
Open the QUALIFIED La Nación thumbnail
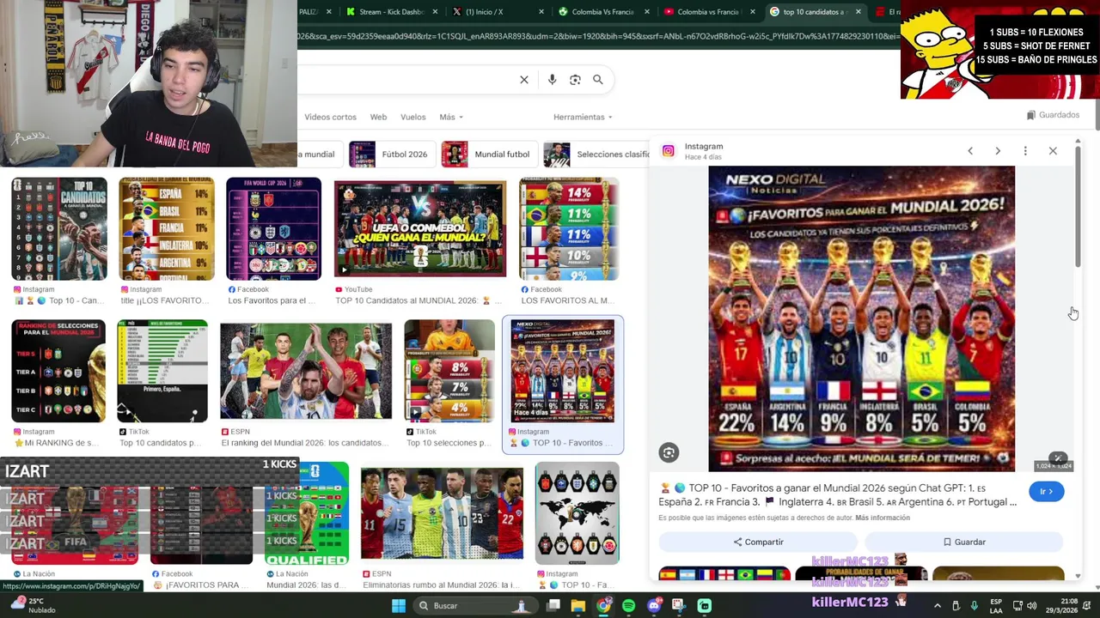pyautogui.click(x=307, y=514)
